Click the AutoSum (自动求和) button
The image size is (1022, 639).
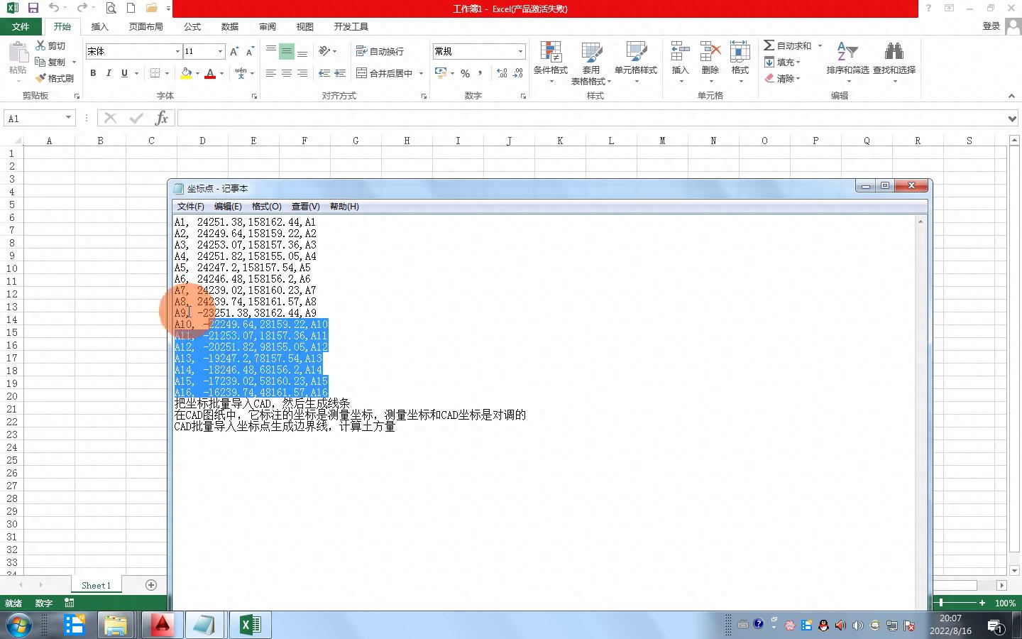point(787,45)
